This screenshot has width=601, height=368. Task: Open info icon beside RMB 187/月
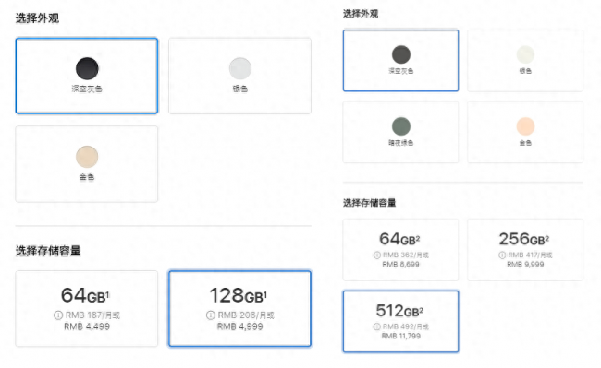[58, 315]
